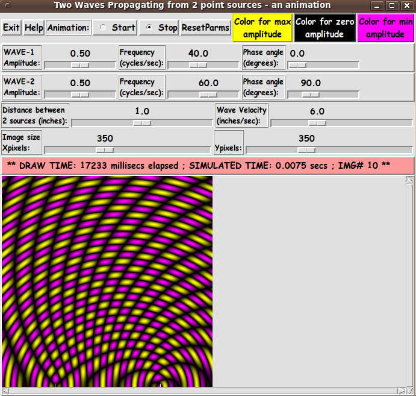Choose the black Color for zero amplitude
The image size is (416, 396).
pyautogui.click(x=324, y=28)
